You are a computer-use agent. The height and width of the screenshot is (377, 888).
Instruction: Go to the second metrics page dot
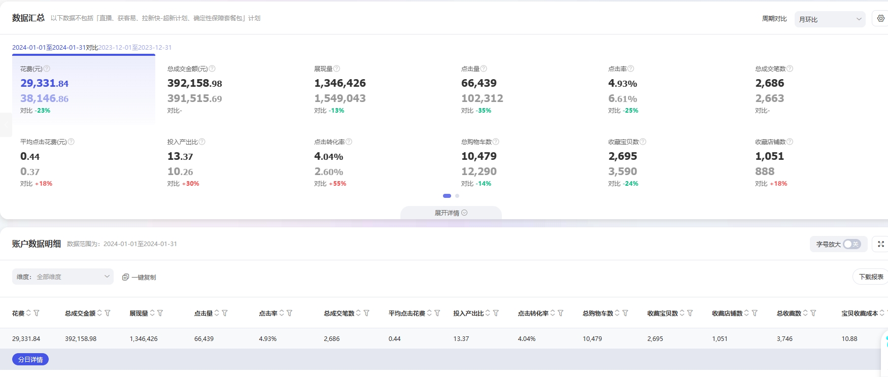click(457, 196)
